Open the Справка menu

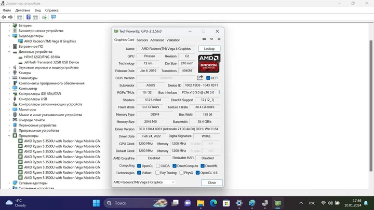(52, 10)
